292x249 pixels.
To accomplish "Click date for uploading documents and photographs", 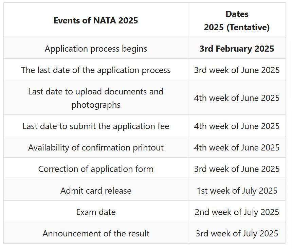I will coord(237,98).
